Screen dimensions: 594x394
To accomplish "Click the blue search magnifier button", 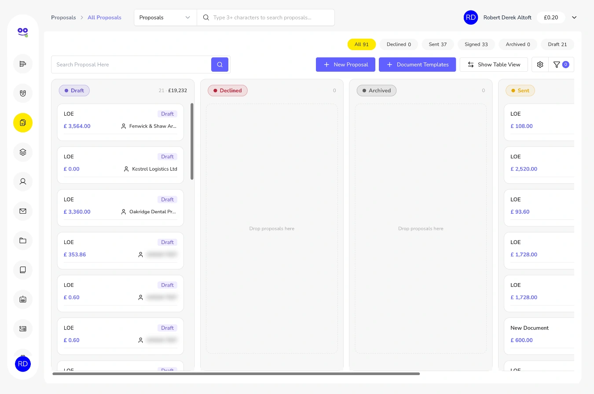I will coord(220,65).
